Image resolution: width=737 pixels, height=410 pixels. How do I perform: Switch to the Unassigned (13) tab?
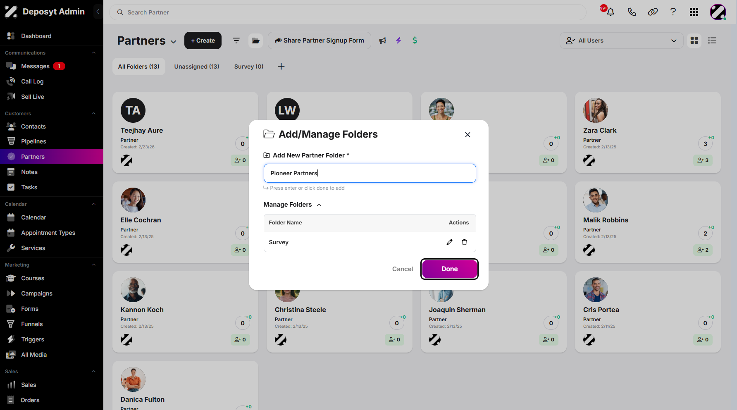pyautogui.click(x=197, y=67)
